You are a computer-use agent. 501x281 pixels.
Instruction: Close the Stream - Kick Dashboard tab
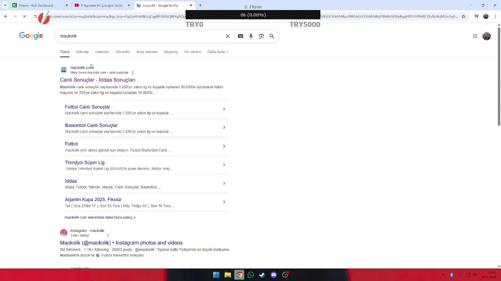click(67, 5)
